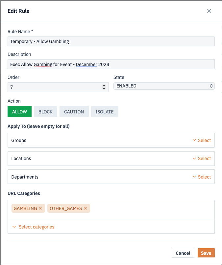222x265 pixels.
Task: Open the State dropdown
Action: coord(164,86)
